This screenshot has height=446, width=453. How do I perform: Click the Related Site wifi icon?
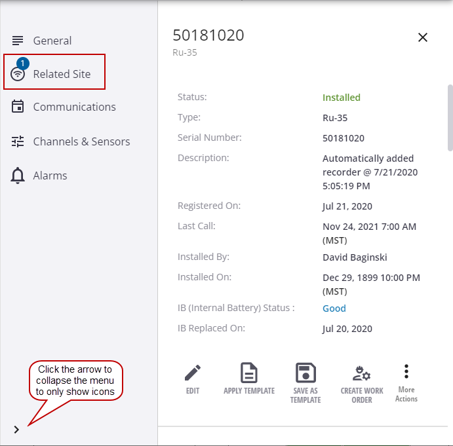[18, 75]
